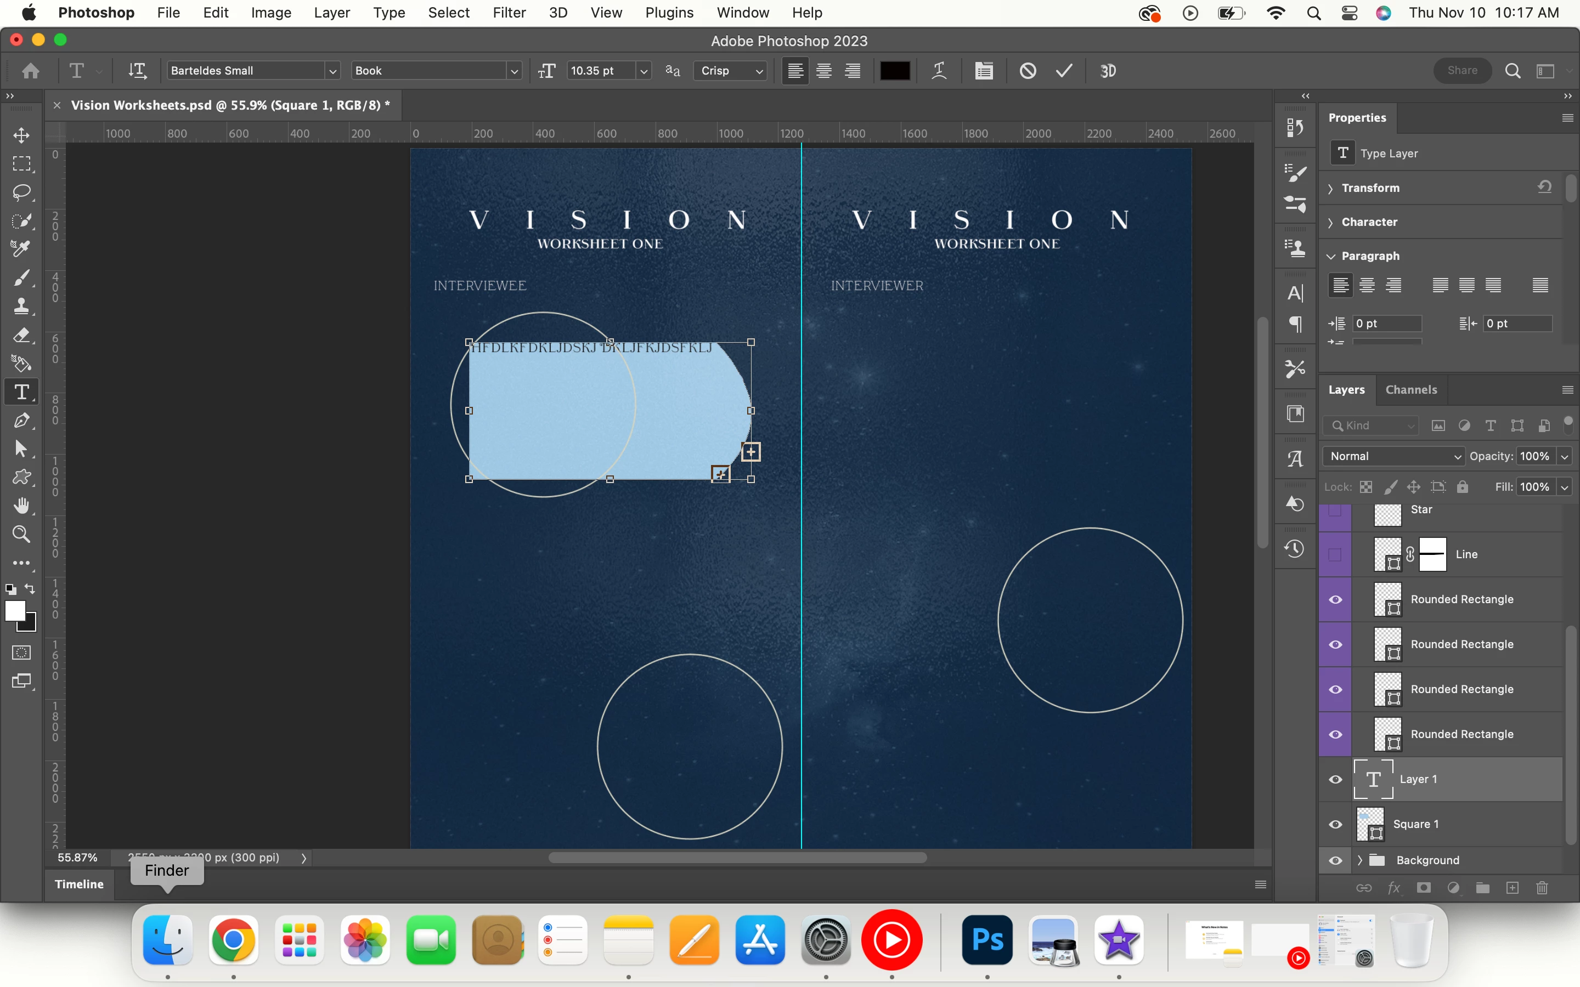
Task: Select the Eraser tool
Action: [21, 336]
